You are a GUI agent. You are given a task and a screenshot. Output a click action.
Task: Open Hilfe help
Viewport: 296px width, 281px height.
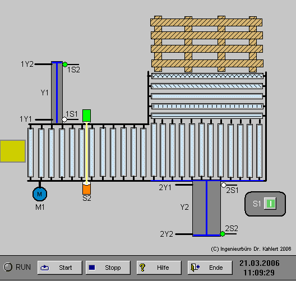pyautogui.click(x=159, y=268)
